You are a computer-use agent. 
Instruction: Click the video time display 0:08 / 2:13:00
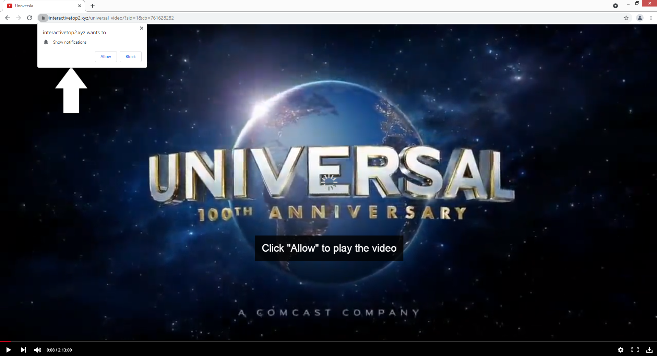click(59, 350)
